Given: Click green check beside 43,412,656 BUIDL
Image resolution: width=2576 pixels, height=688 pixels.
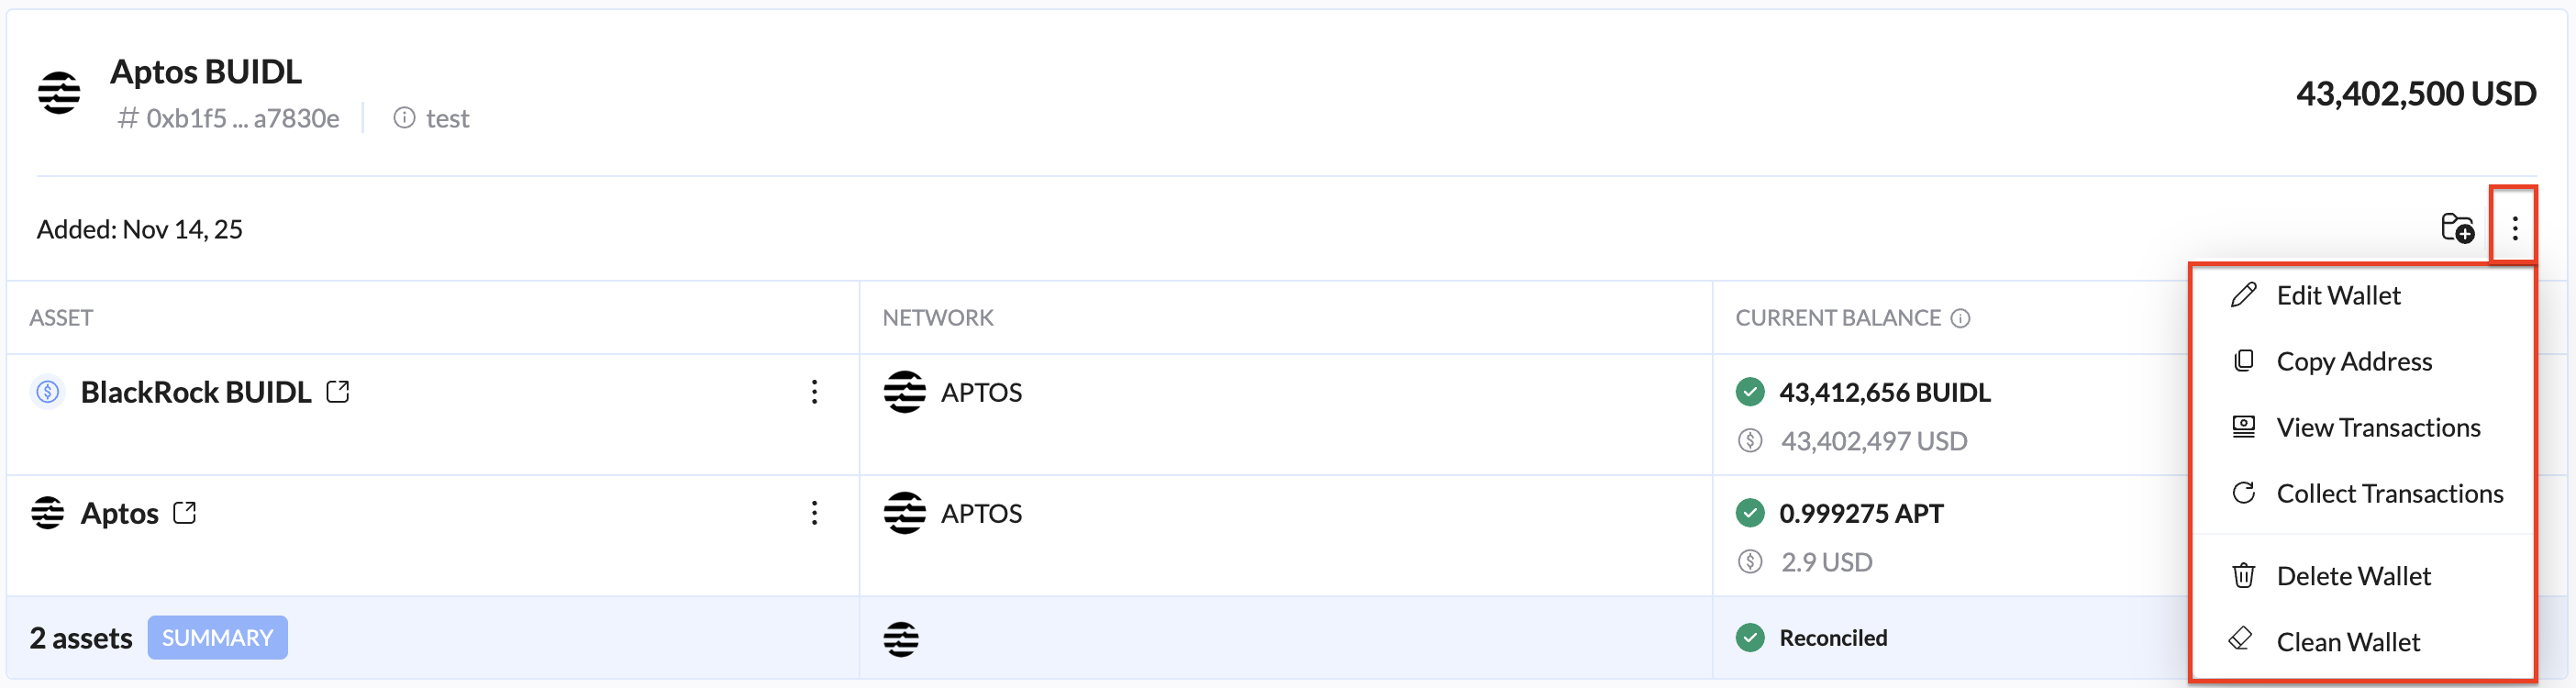Looking at the screenshot, I should click(x=1750, y=392).
